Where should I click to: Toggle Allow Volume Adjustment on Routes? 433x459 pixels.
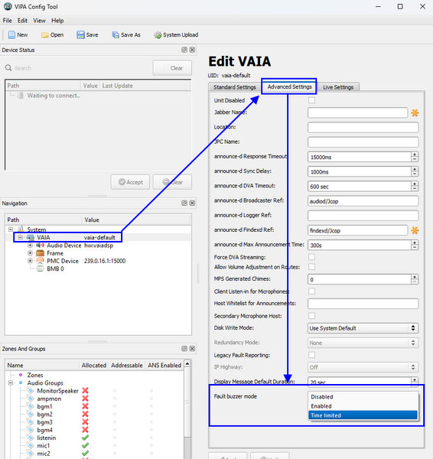(x=312, y=267)
